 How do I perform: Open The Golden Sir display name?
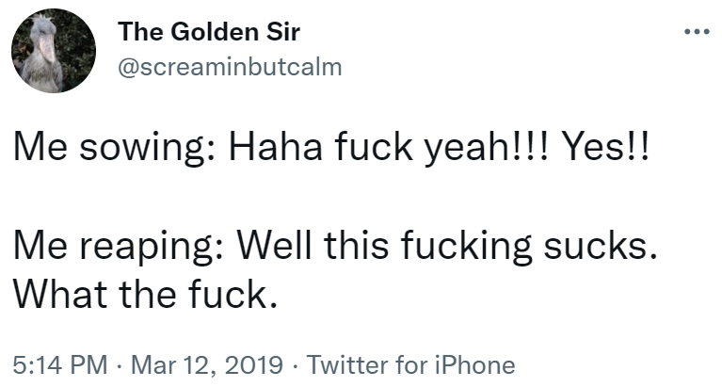point(209,33)
